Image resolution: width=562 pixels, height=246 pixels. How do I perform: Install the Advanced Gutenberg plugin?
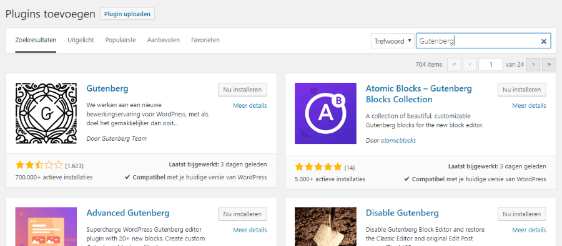[x=243, y=214]
